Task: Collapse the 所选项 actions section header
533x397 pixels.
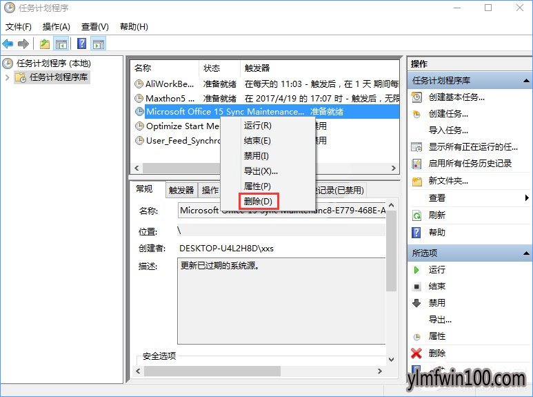Action: tap(526, 253)
